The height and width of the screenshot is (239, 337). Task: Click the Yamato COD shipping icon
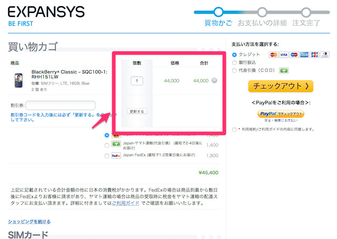pos(116,144)
